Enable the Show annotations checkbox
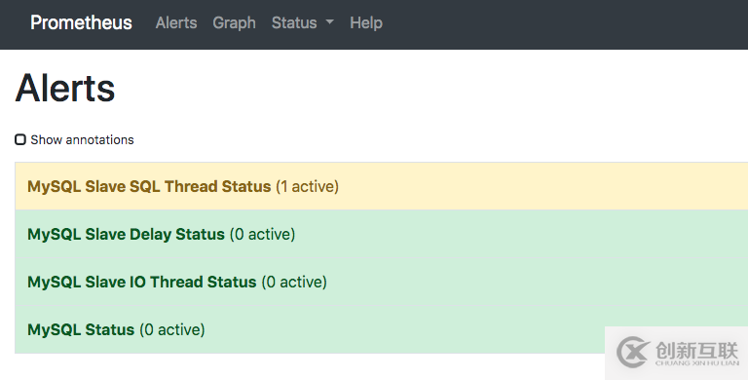Viewport: 748px width, 380px height. (20, 139)
